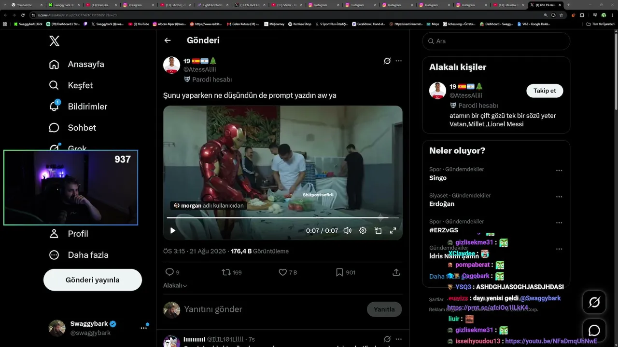Open the X logo home link
This screenshot has width=618, height=347.
coord(55,41)
